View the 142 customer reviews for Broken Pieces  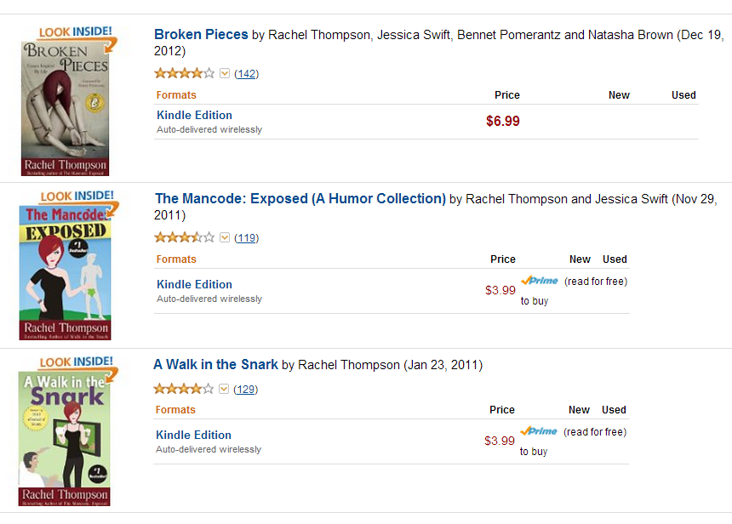[x=246, y=74]
